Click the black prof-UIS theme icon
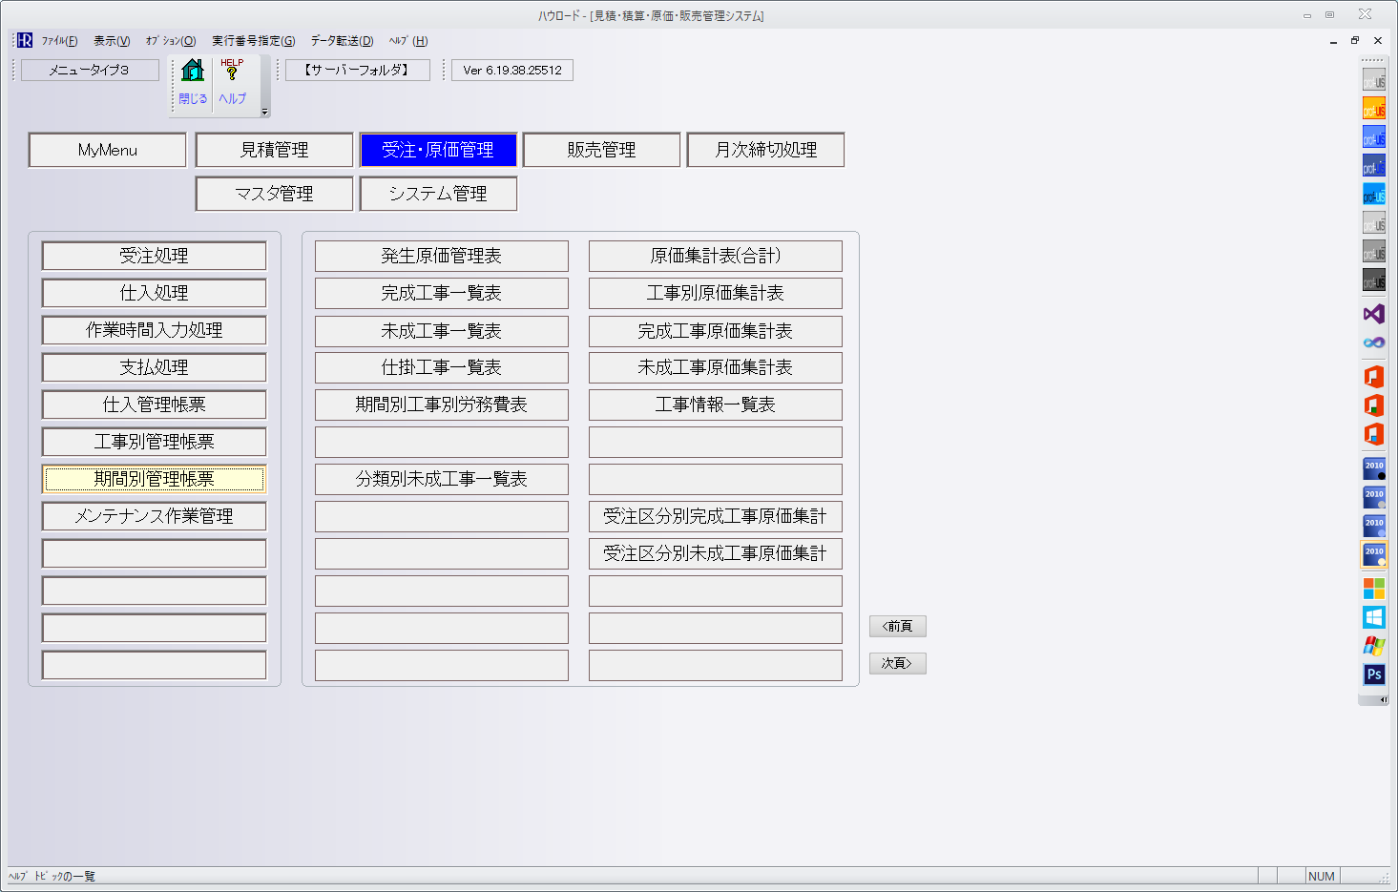This screenshot has height=892, width=1398. 1373,281
